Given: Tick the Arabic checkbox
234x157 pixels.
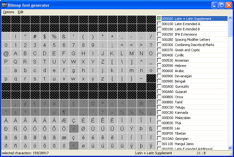Looking at the screenshot, I should click(159, 71).
